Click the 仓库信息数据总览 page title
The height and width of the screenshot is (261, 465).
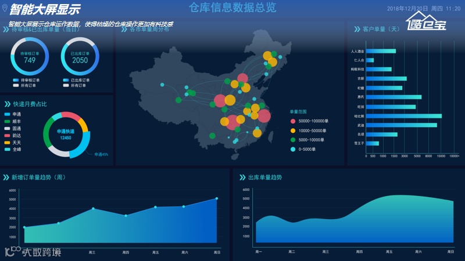(233, 8)
